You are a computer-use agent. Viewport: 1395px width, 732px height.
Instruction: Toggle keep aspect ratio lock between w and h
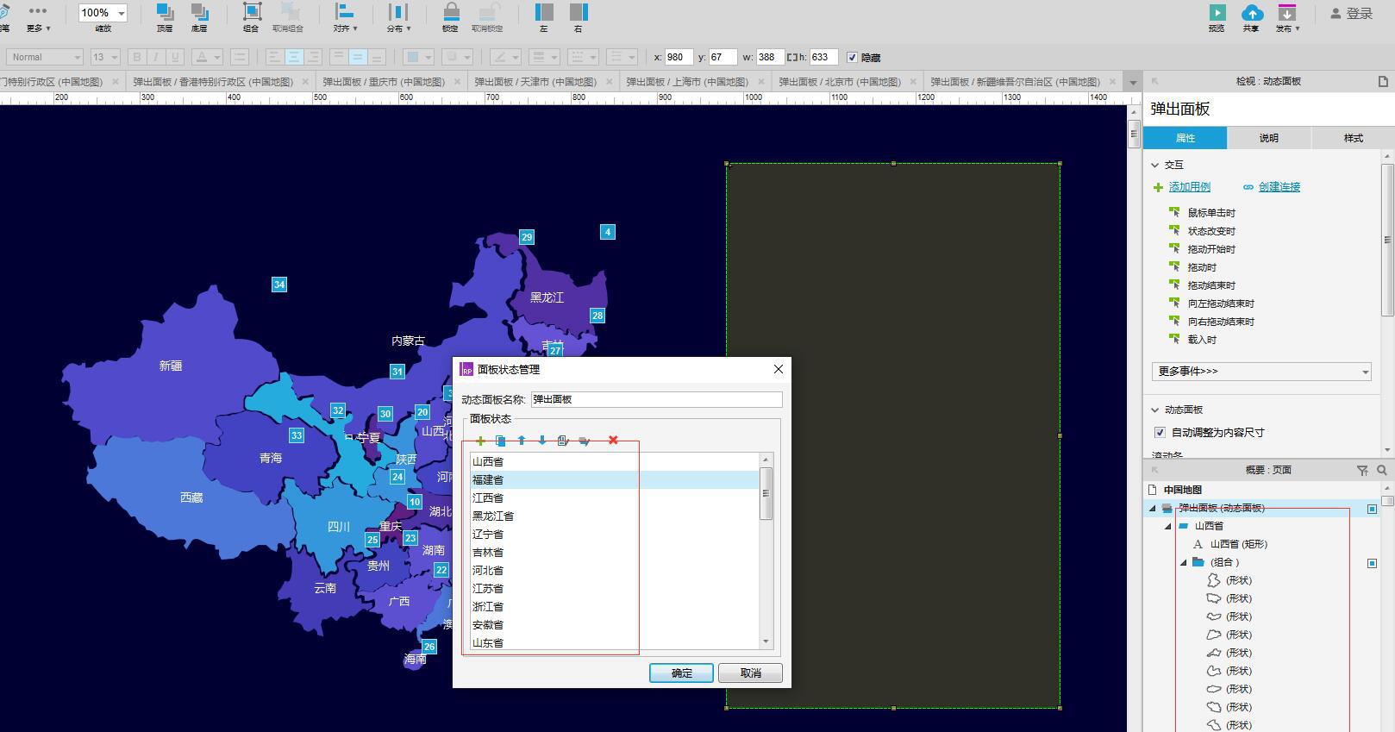[792, 58]
